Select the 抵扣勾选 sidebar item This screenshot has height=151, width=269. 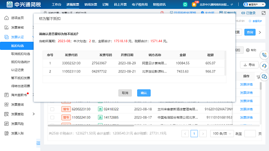17,46
